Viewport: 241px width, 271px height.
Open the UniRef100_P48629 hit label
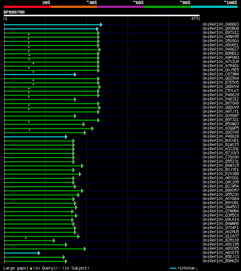[x=221, y=95]
